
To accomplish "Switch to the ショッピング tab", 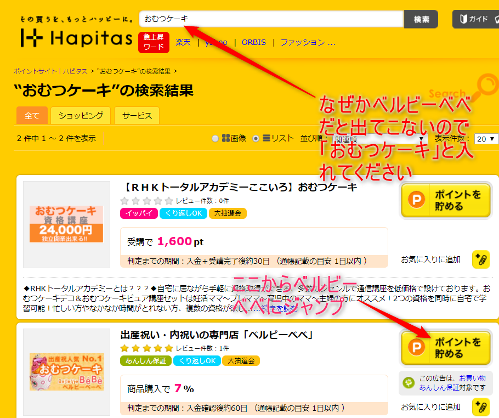I will [81, 115].
